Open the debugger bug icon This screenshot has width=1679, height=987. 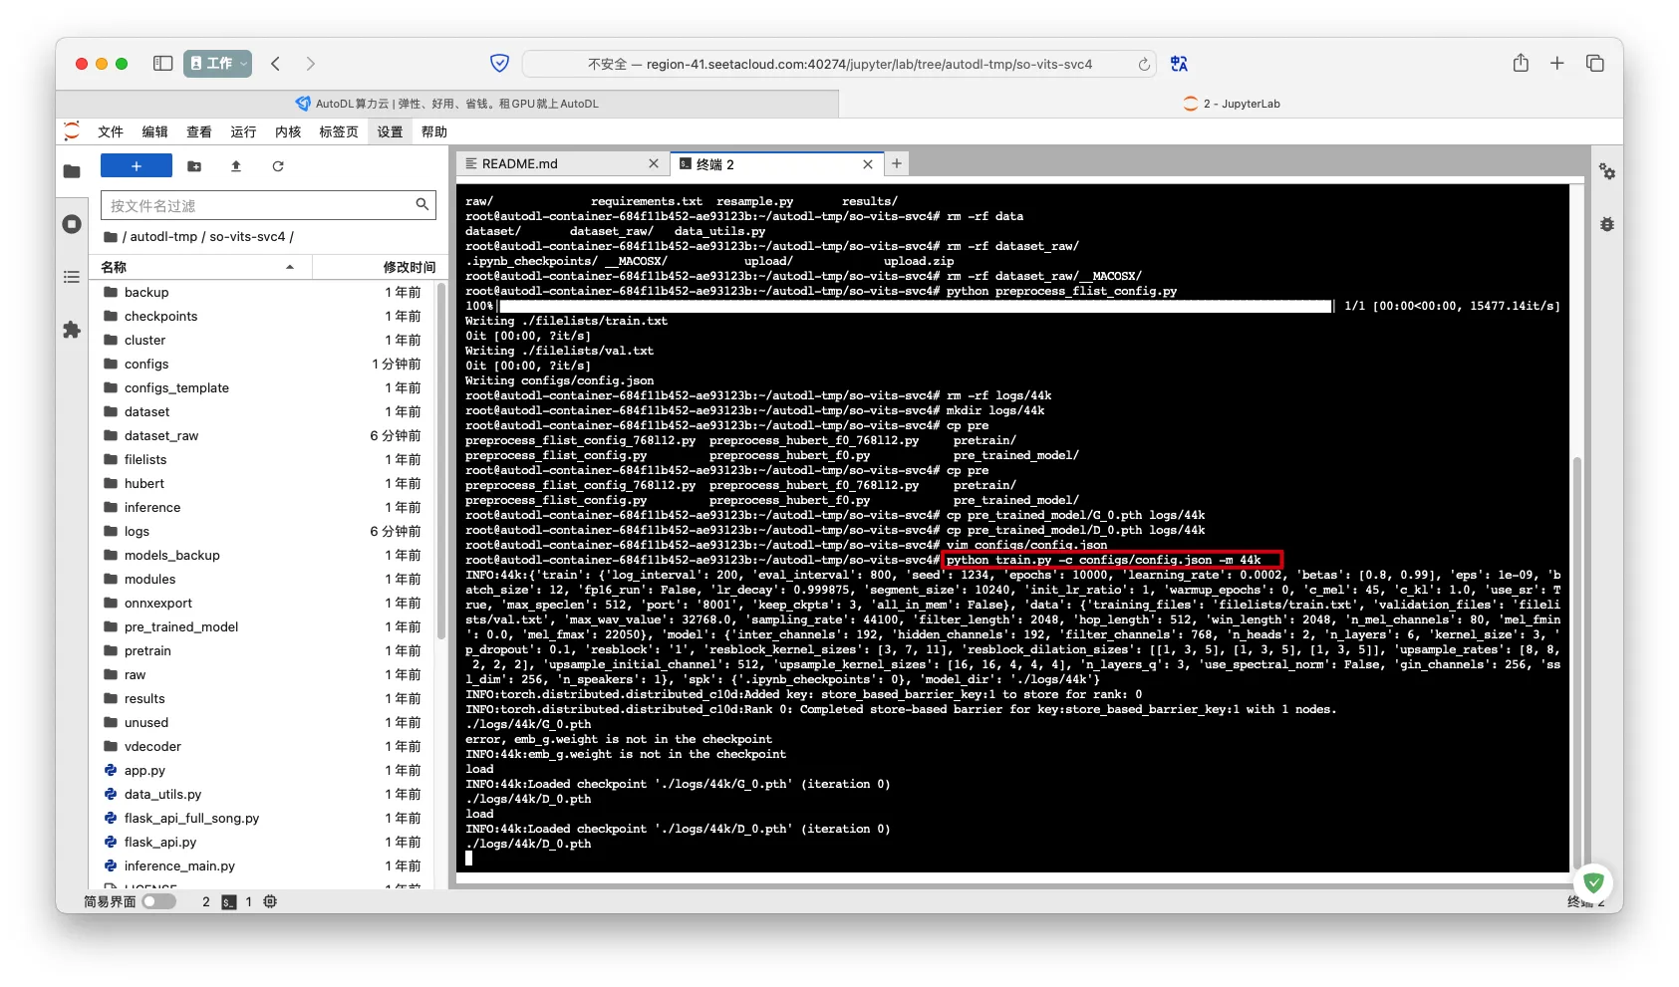click(1606, 224)
